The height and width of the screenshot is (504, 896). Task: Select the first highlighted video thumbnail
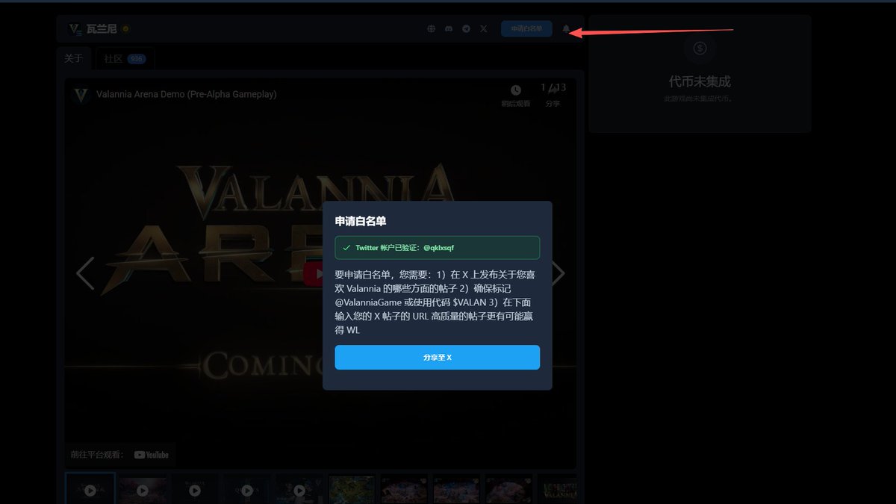[x=90, y=490]
